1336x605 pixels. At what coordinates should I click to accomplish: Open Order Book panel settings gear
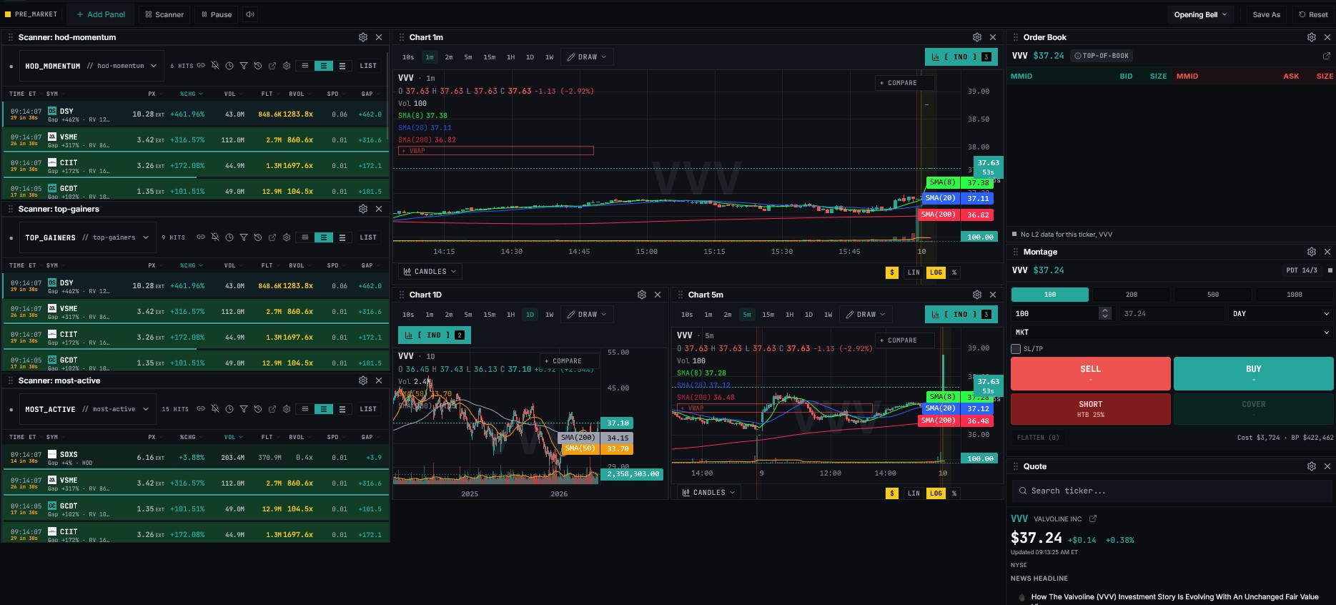tap(1312, 37)
